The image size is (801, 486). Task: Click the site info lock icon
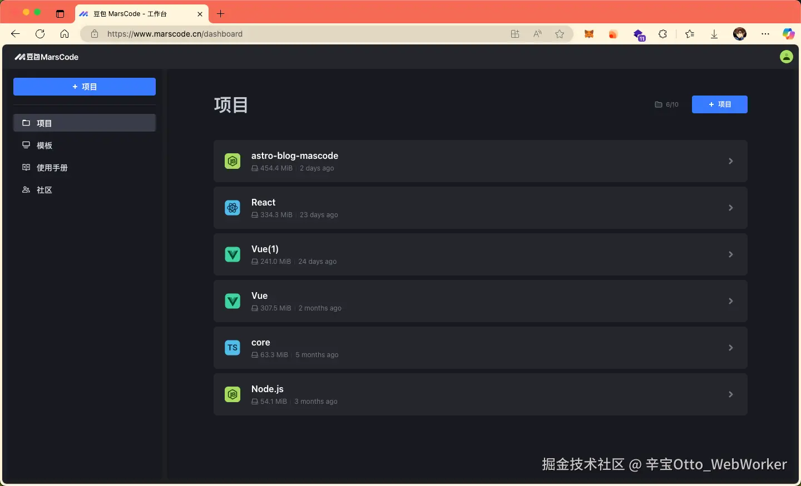coord(95,34)
